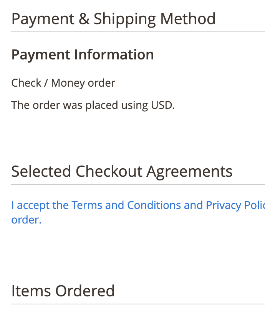
Task: Click the "order was placed using USD" line
Action: click(93, 105)
